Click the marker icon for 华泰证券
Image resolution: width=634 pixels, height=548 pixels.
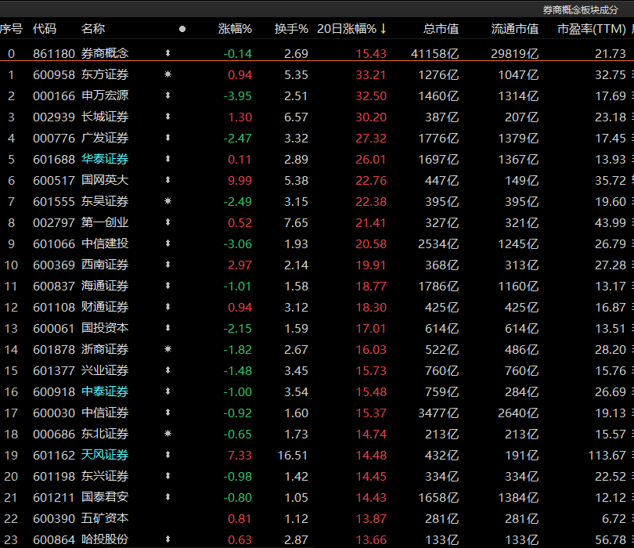168,159
